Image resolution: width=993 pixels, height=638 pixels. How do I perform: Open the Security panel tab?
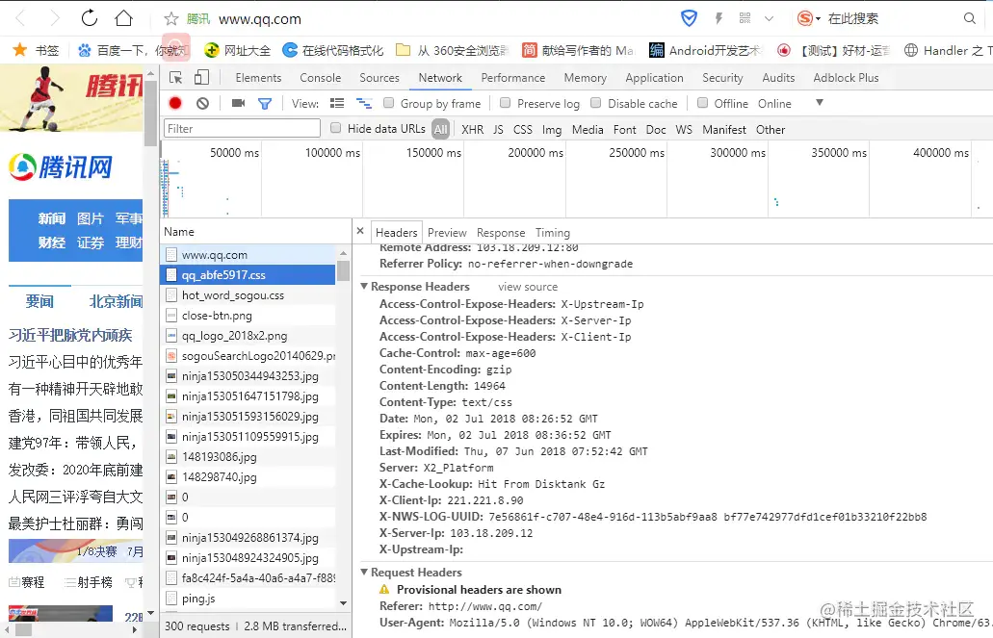coord(722,77)
